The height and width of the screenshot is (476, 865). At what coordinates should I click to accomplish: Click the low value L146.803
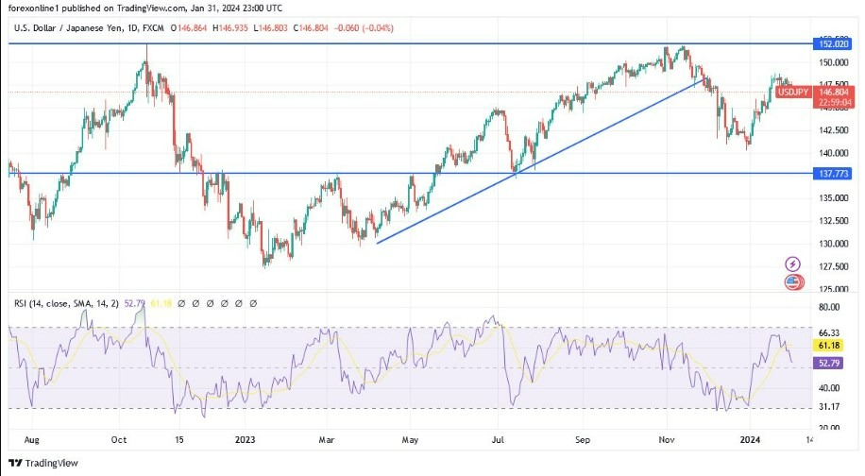coord(270,28)
